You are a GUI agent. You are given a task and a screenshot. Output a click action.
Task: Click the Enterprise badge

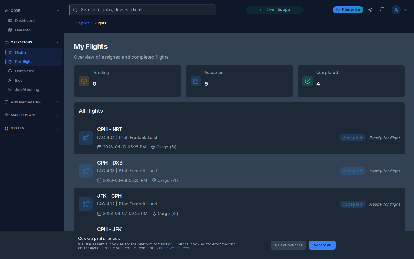(x=348, y=9)
